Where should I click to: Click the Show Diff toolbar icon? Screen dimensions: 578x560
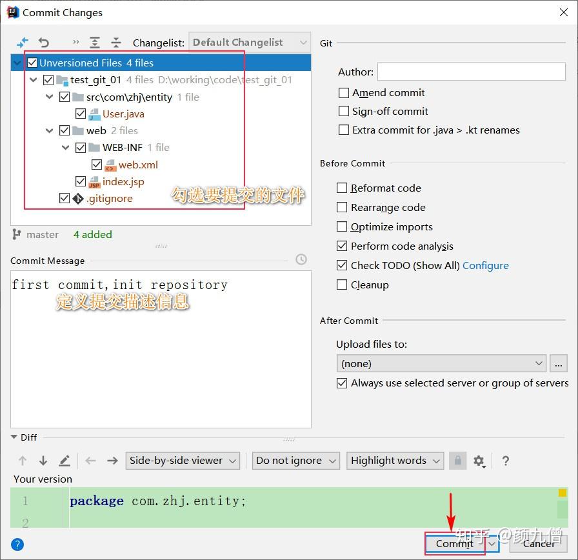pos(23,43)
